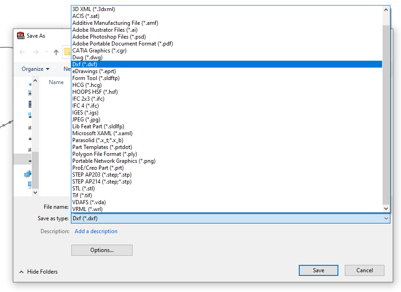Open the recent locations chevron
The image size is (401, 292).
(x=46, y=52)
